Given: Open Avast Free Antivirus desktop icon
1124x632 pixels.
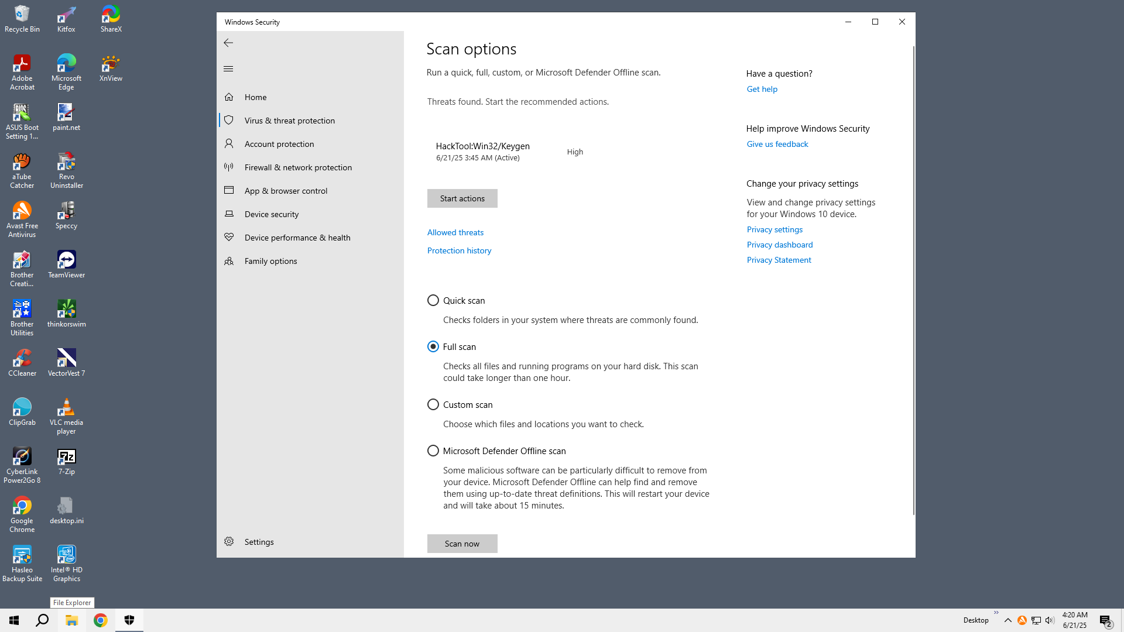Looking at the screenshot, I should pos(22,220).
